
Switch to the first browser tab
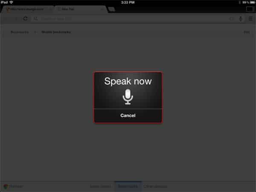pos(27,9)
